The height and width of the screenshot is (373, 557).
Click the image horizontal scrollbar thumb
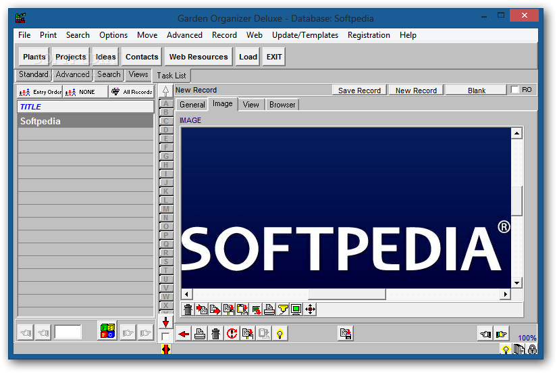click(347, 294)
